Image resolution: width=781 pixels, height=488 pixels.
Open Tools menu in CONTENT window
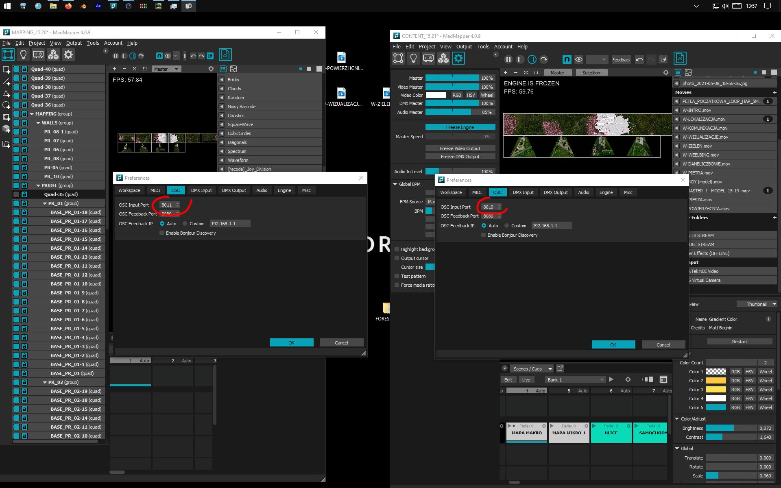[483, 46]
